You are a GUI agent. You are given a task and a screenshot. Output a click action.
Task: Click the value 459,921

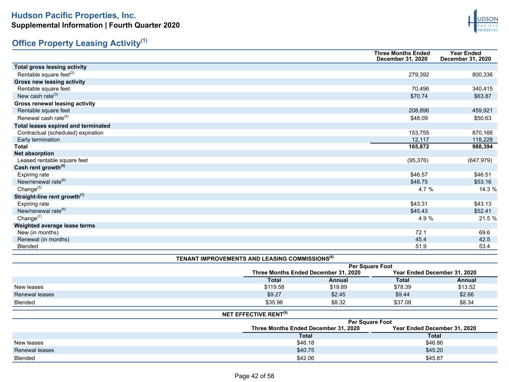483,110
